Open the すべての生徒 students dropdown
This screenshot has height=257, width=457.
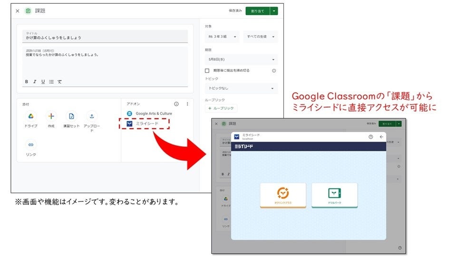(x=261, y=37)
